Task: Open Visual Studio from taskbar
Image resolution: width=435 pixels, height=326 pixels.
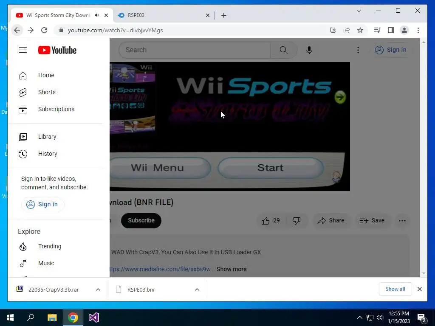Action: 94,318
